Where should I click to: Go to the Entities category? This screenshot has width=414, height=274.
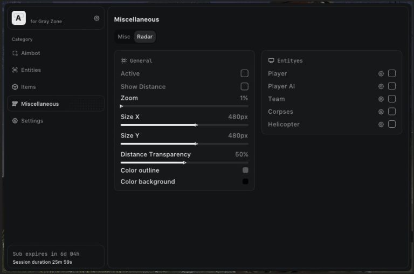click(x=31, y=70)
